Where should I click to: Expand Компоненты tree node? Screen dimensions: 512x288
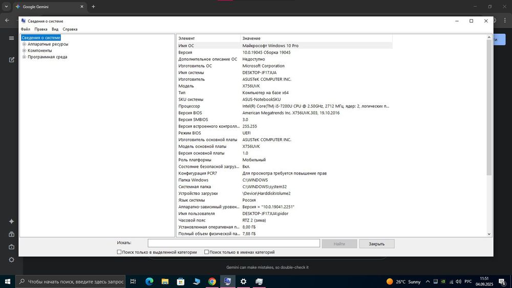pyautogui.click(x=24, y=51)
